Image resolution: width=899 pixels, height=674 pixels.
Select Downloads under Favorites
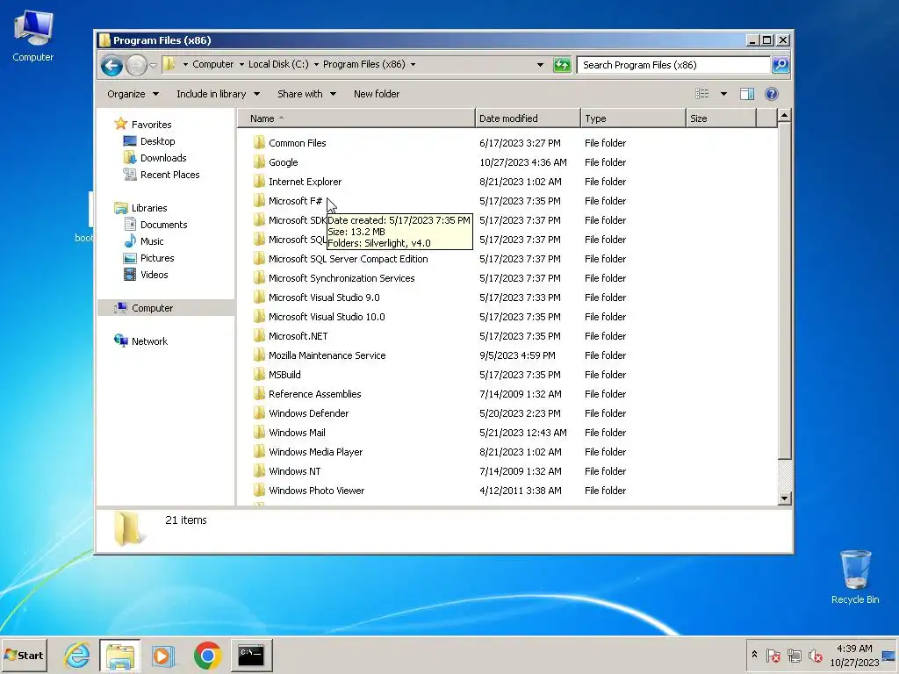coord(163,158)
